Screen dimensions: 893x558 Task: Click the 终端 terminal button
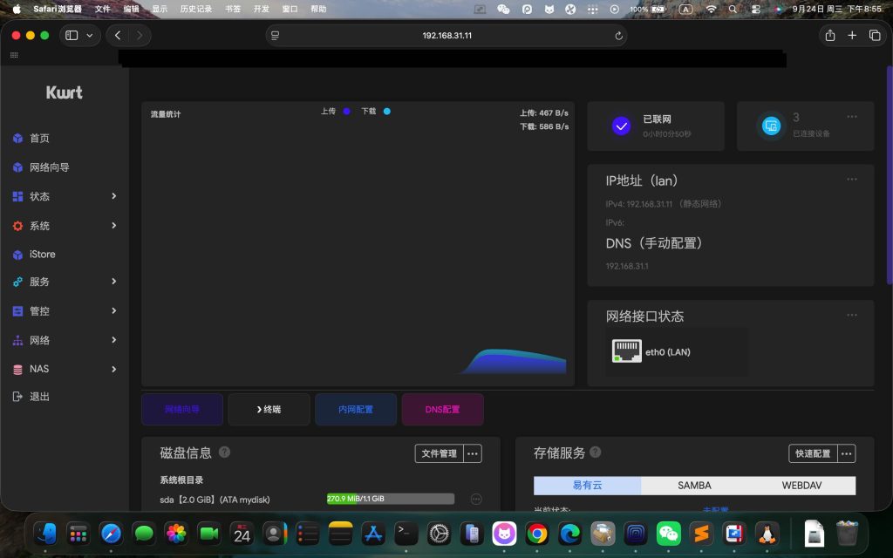click(269, 409)
